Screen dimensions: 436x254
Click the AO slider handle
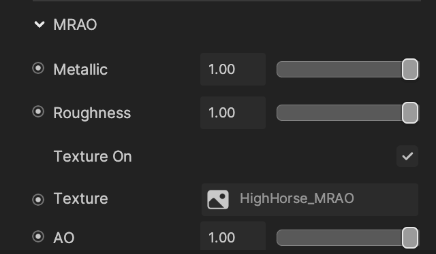click(410, 238)
